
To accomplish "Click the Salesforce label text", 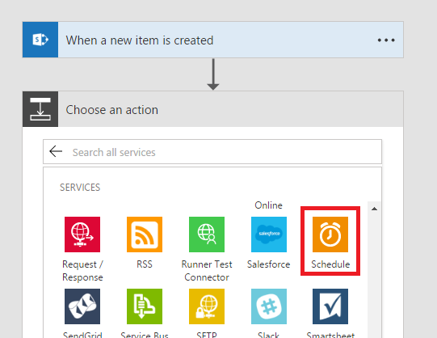I will (x=269, y=264).
